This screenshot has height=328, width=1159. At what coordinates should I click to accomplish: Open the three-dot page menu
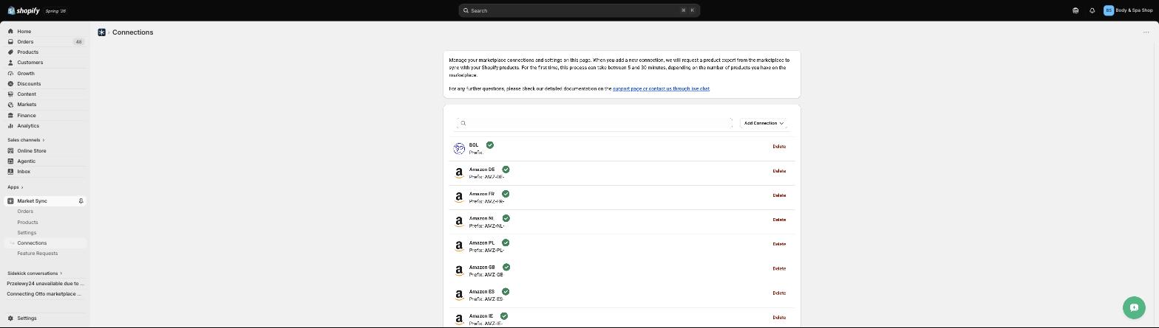(1146, 32)
